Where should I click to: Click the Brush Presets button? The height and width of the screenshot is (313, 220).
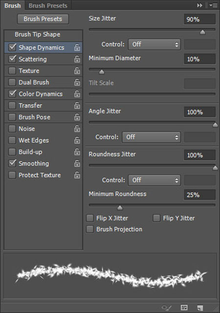click(43, 19)
